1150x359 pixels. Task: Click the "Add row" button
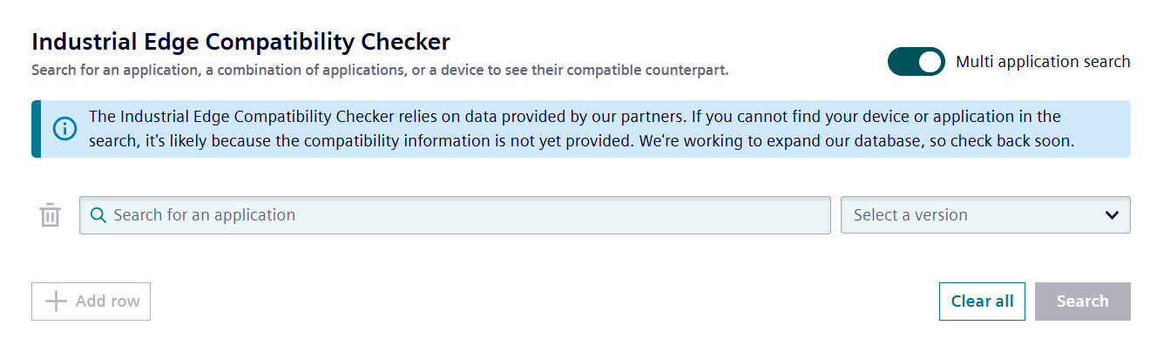coord(91,301)
